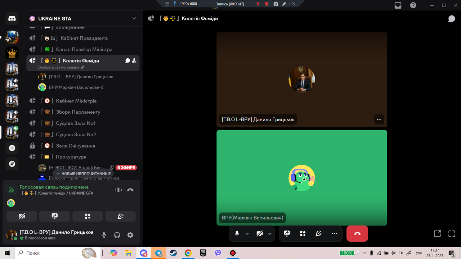Open Steam from the Windows taskbar
461x259 pixels.
(x=173, y=253)
